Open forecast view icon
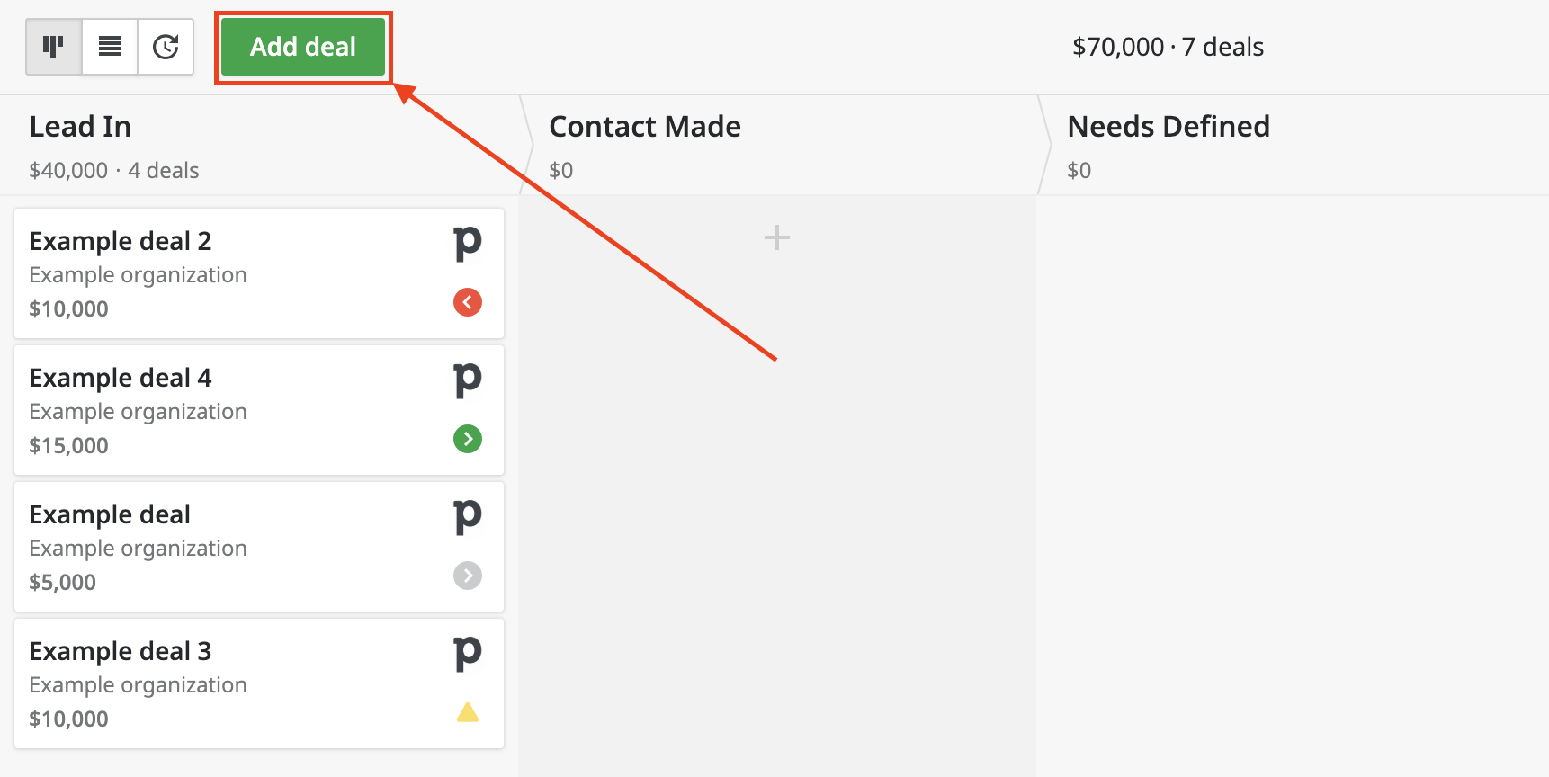 tap(166, 47)
